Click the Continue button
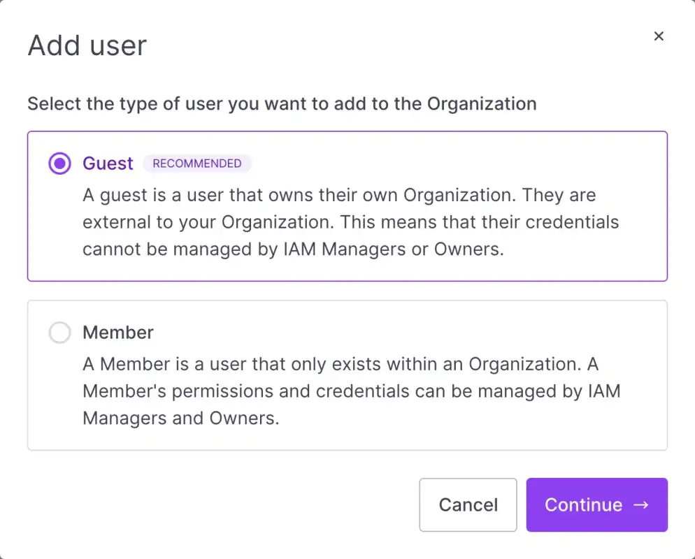 (596, 504)
